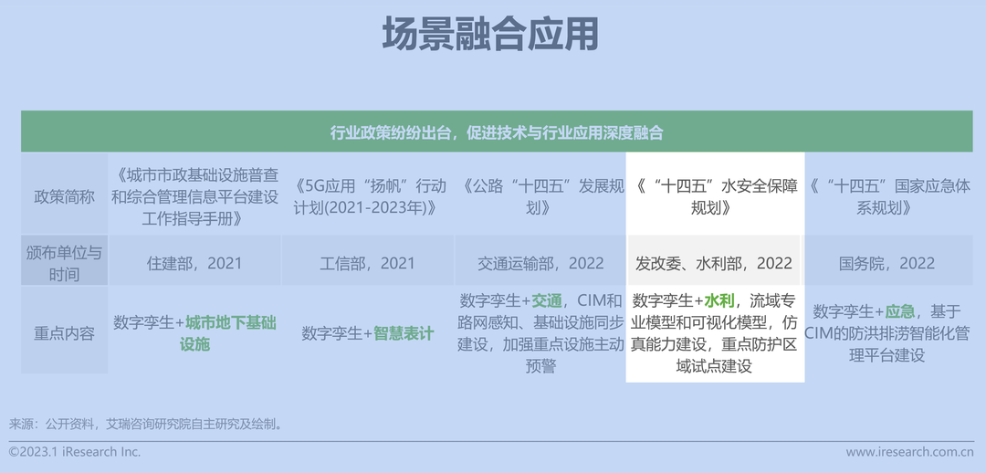Screen dimensions: 986x473
Task: Click the ©2023.1 iResearch Inc. copyright text
Action: [75, 452]
